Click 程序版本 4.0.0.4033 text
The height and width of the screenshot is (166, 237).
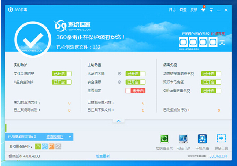24,156
